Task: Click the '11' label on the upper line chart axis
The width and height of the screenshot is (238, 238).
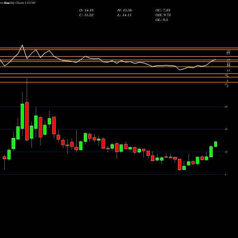Action: [x=228, y=70]
